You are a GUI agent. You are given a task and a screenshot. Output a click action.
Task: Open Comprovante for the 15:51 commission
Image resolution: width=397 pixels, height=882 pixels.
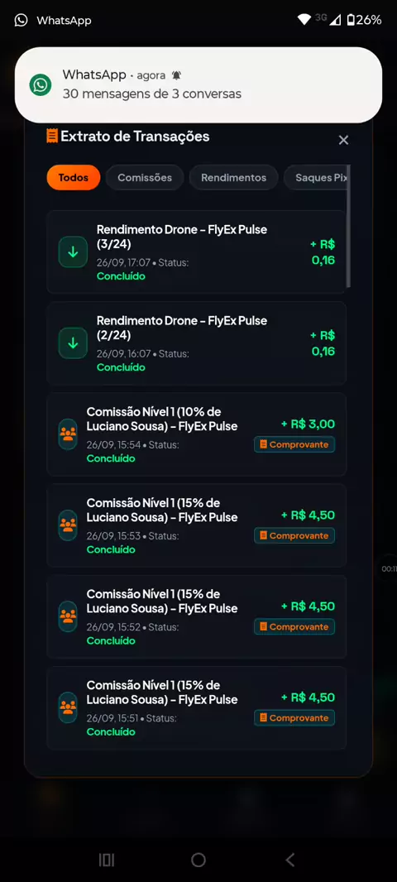pos(294,717)
